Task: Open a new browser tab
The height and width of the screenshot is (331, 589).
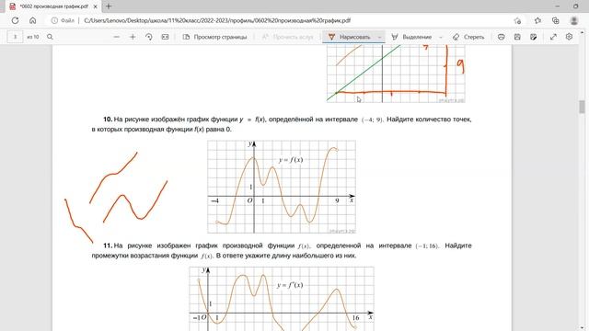Action: [x=109, y=6]
